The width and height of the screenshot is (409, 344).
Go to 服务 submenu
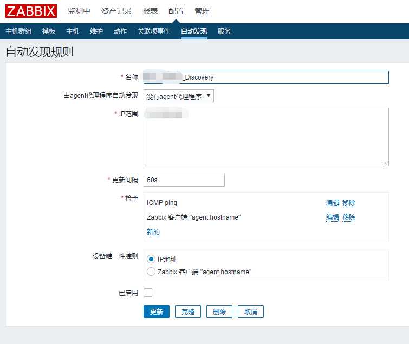[224, 31]
